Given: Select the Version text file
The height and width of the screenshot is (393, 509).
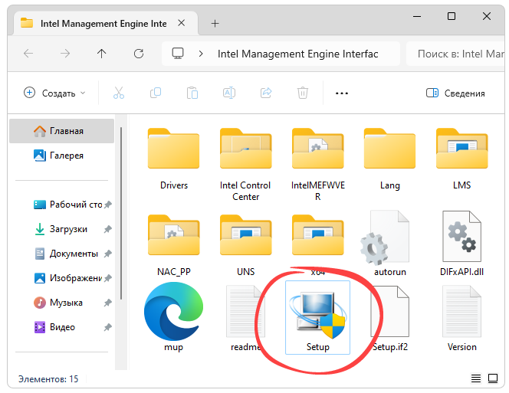Looking at the screenshot, I should coord(462,318).
